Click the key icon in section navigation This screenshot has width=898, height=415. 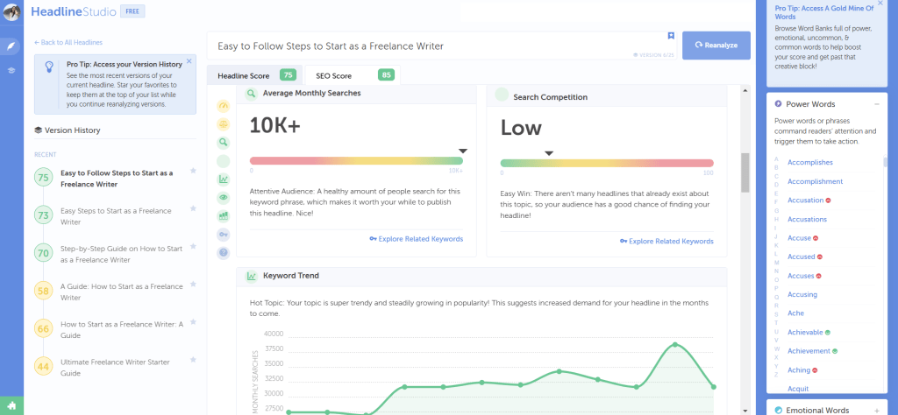coord(223,234)
